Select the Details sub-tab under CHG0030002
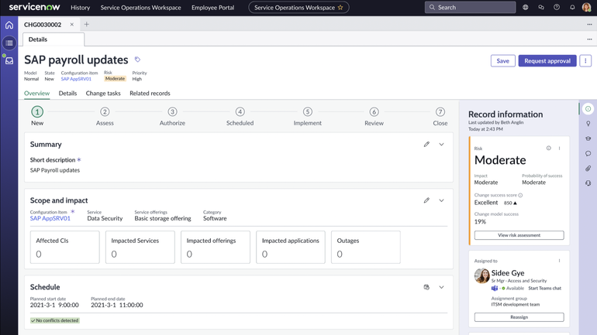 (x=53, y=39)
